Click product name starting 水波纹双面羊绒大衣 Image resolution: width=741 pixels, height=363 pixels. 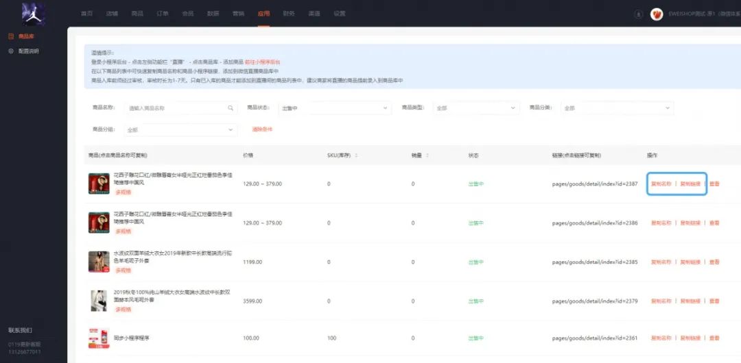click(x=172, y=258)
